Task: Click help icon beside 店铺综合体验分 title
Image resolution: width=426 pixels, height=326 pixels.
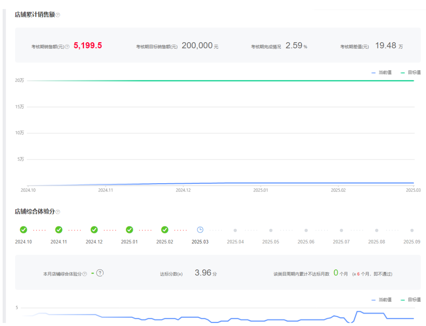Action: [58, 212]
